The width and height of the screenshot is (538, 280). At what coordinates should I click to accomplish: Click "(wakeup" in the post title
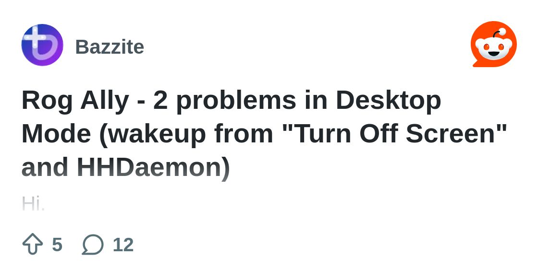pos(152,134)
